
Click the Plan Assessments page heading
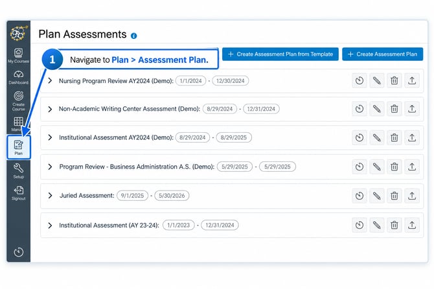(82, 34)
